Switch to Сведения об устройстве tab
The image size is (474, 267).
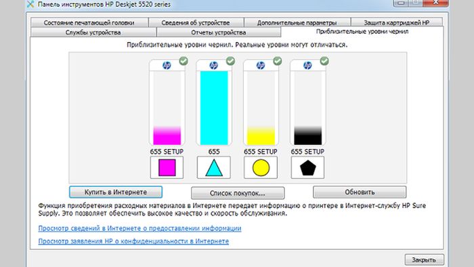tap(196, 22)
